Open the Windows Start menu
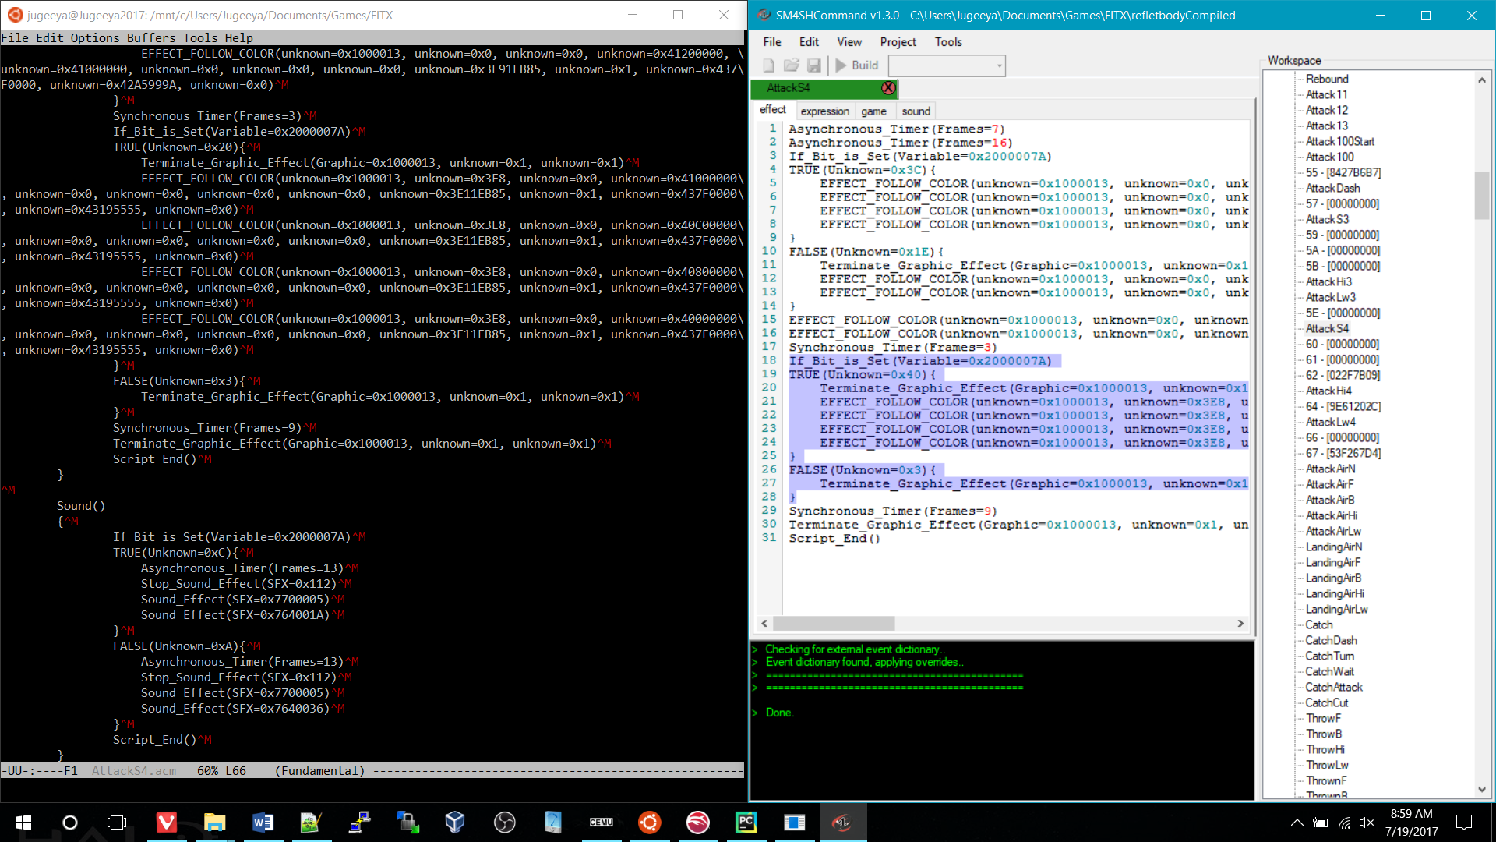This screenshot has height=842, width=1496. click(23, 823)
